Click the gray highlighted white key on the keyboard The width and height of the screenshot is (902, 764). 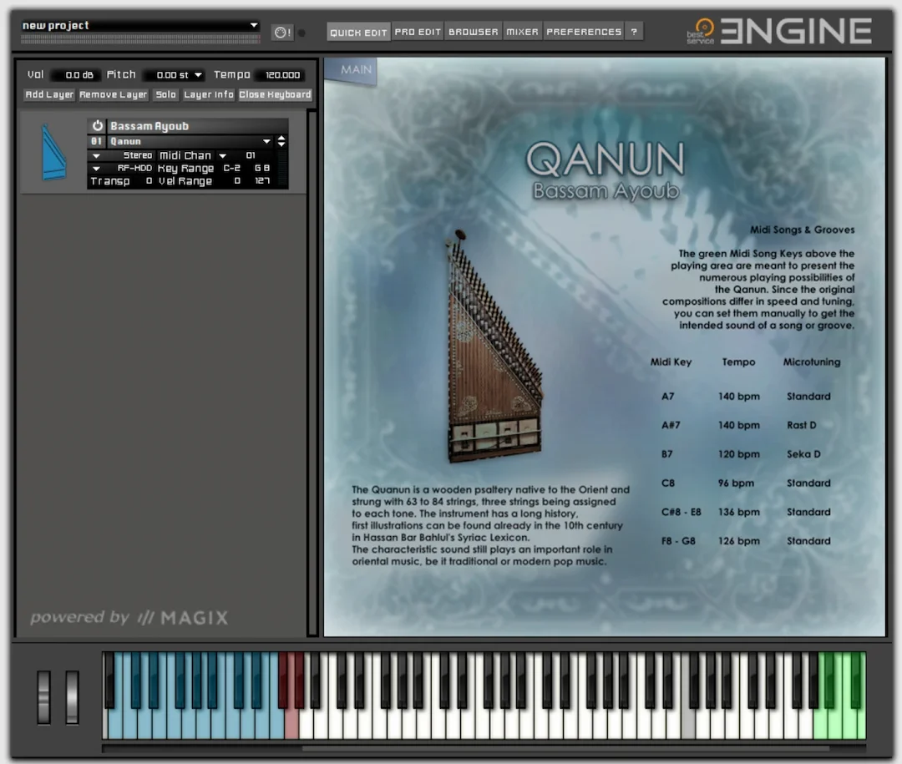pyautogui.click(x=688, y=724)
